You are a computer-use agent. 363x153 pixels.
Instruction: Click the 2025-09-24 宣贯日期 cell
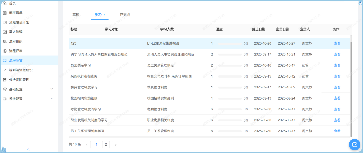point(287,98)
